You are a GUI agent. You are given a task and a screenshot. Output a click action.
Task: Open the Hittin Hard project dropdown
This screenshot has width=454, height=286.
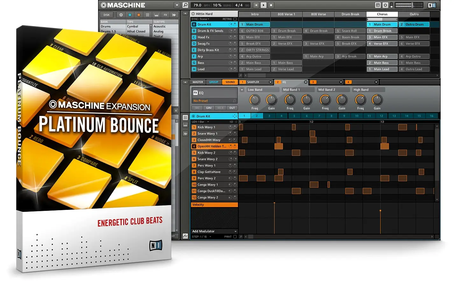click(193, 14)
